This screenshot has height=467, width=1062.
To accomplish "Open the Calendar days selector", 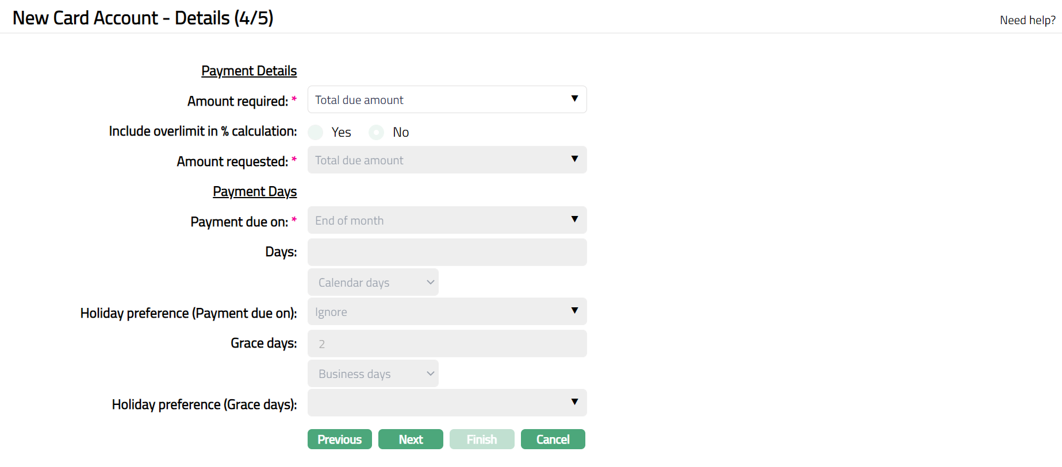I will tap(373, 283).
